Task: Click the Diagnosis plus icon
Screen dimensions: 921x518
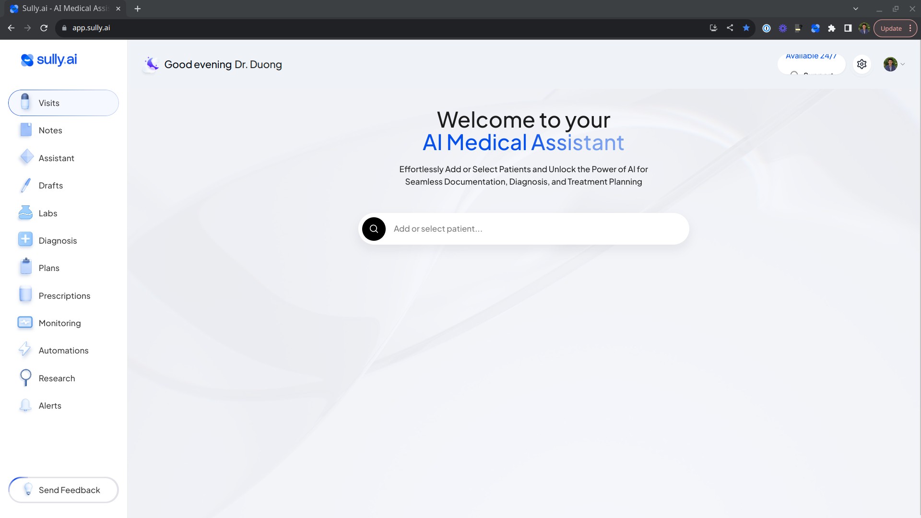Action: pyautogui.click(x=25, y=240)
